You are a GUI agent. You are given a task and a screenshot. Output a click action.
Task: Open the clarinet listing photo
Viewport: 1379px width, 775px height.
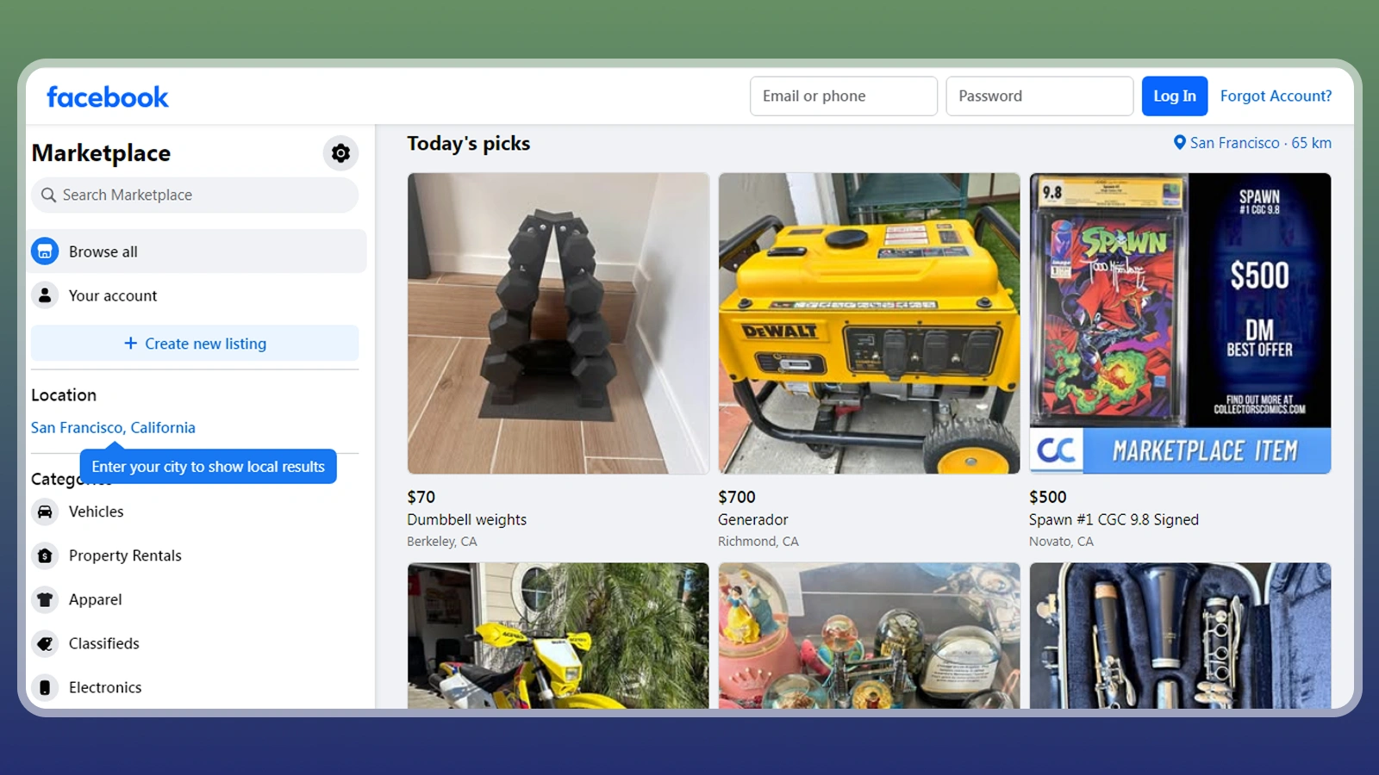click(1180, 635)
